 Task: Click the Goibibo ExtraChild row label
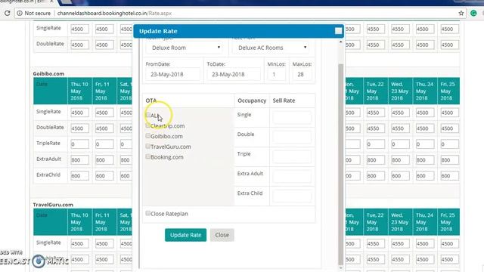[x=48, y=175]
